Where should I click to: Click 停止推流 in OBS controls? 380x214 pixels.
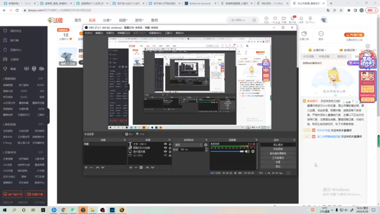click(x=278, y=145)
